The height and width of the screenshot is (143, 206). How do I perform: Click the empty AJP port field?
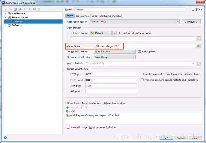tap(112, 91)
